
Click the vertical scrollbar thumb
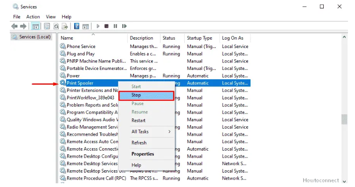(x=344, y=119)
